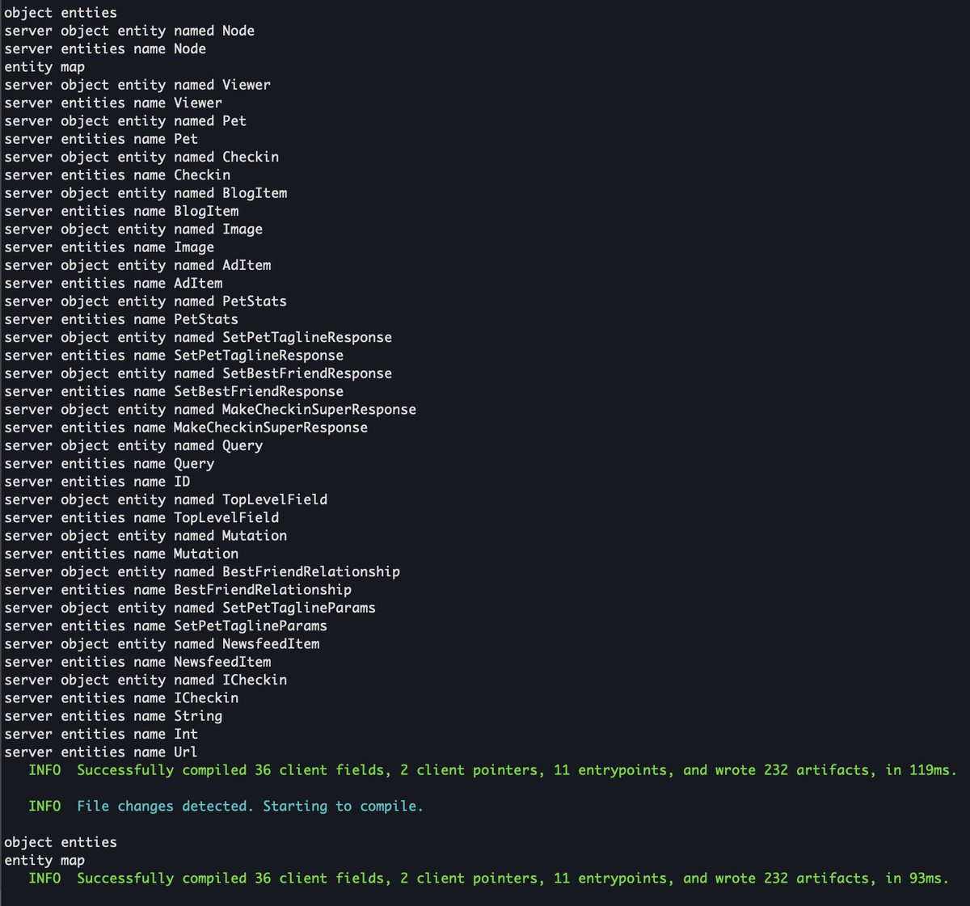This screenshot has width=970, height=906.
Task: Click the line 'server entities name ID'
Action: (97, 482)
